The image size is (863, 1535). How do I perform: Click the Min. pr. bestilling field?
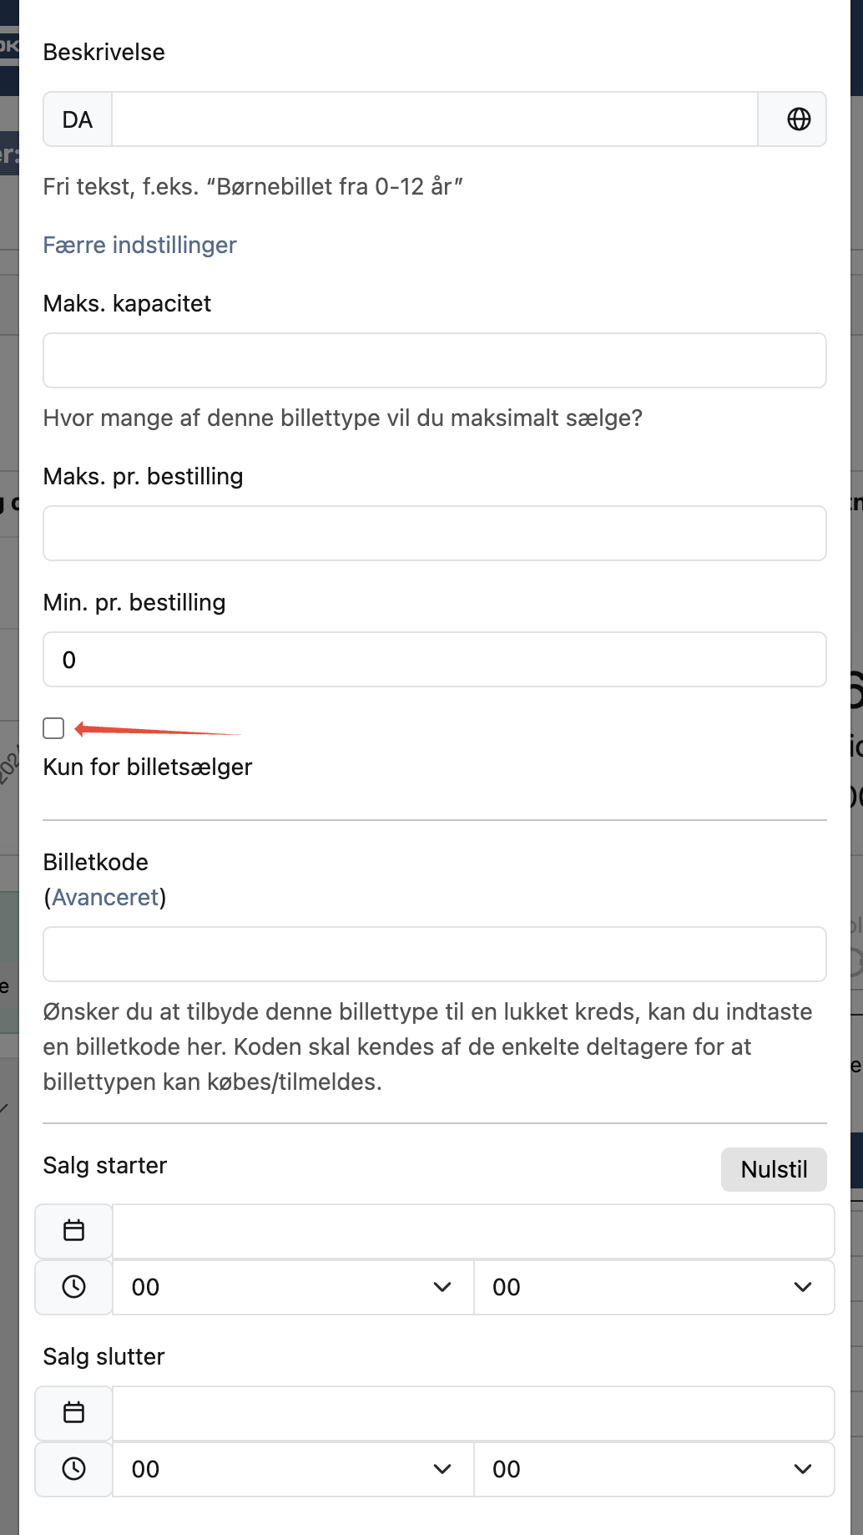[x=434, y=660]
